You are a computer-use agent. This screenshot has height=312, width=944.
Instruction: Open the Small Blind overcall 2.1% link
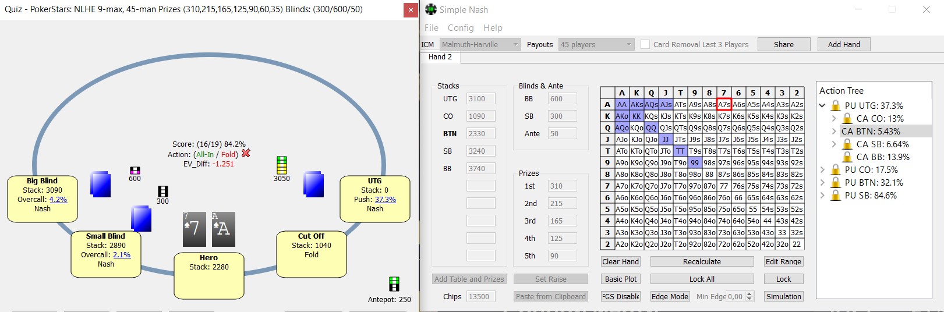(122, 254)
